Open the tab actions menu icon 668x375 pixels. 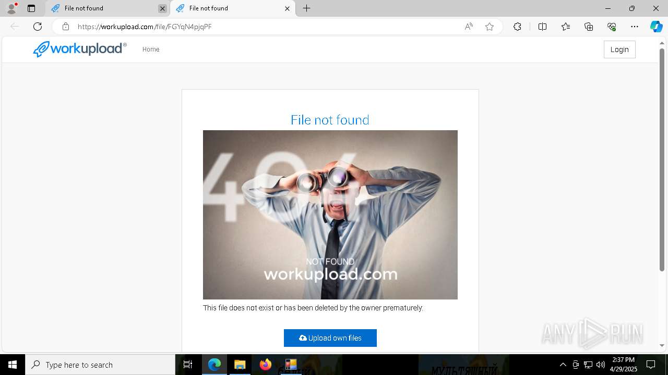[x=31, y=8]
